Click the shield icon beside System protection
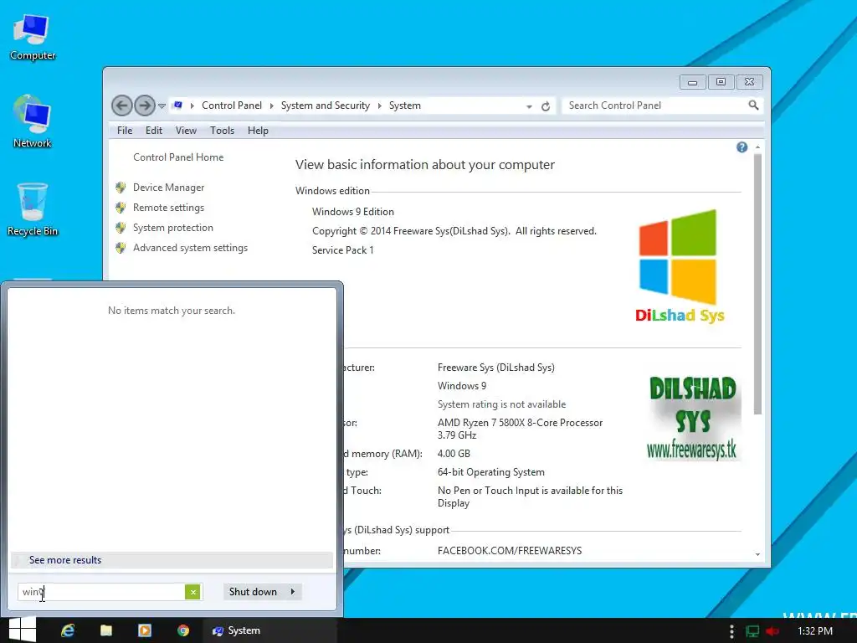 [x=121, y=228]
